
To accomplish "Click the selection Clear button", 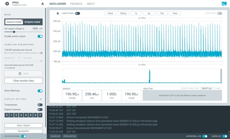I will 218,88.
